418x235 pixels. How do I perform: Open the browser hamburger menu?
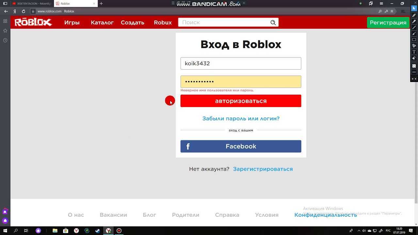coord(381,4)
